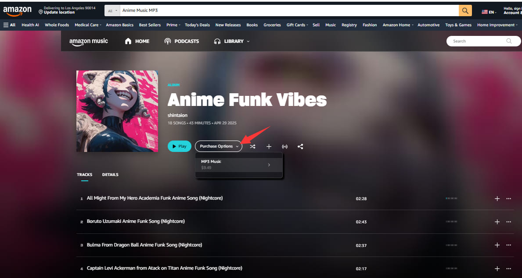Screen dimensions: 522x278
Task: Open the Library dropdown
Action: tap(232, 41)
